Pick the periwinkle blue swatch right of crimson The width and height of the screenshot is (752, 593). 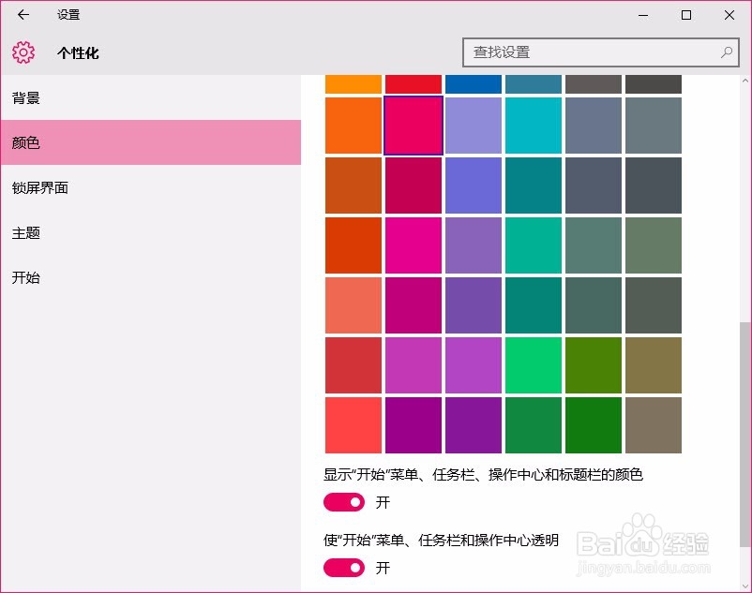tap(474, 185)
